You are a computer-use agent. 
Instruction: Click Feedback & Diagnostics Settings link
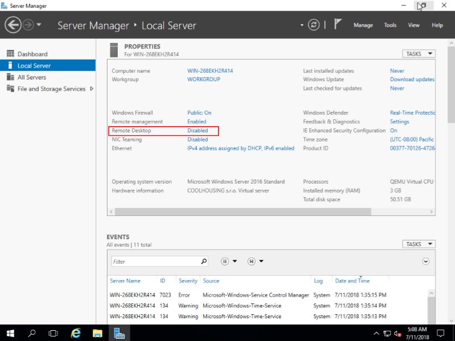399,122
